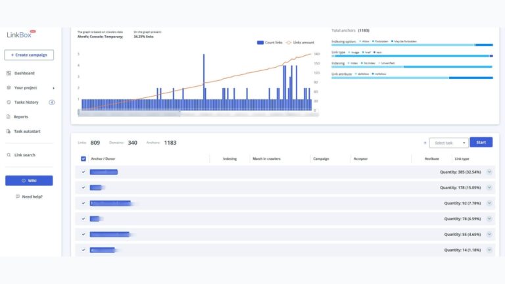505x284 pixels.
Task: Click the Need help chat icon
Action: [x=18, y=197]
